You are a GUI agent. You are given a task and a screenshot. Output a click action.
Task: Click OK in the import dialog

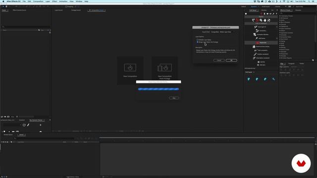pos(231,60)
